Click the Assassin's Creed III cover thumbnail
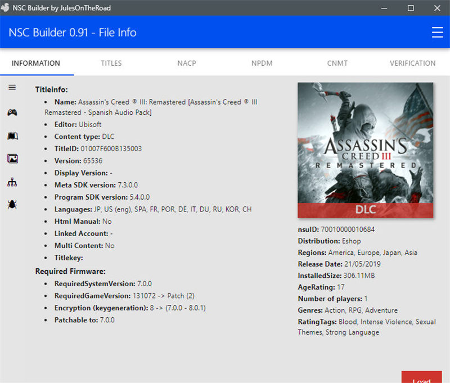Screen dimensions: 450x383 (365, 150)
